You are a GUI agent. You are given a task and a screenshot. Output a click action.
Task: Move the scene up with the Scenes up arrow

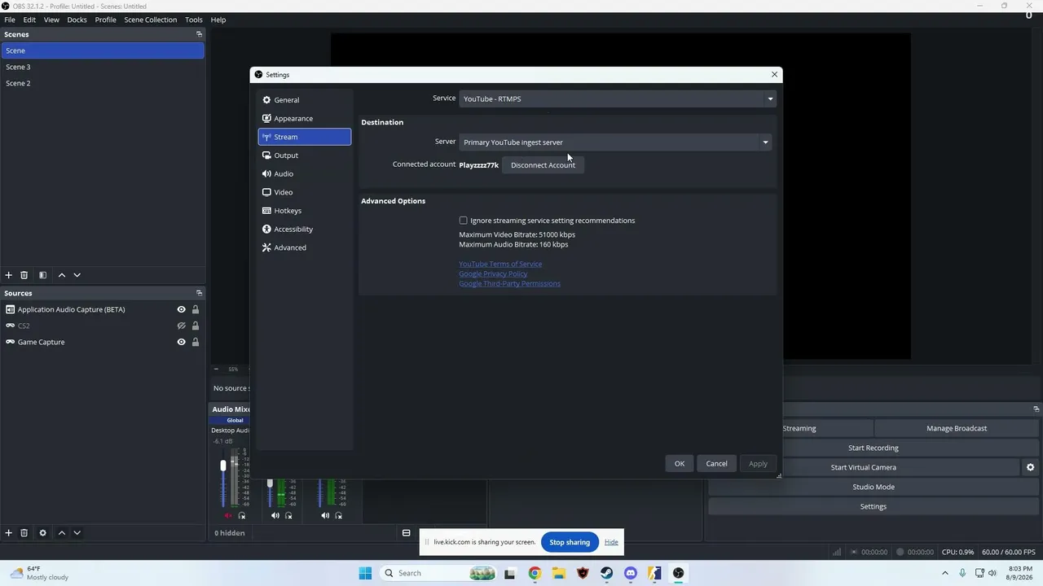click(61, 275)
